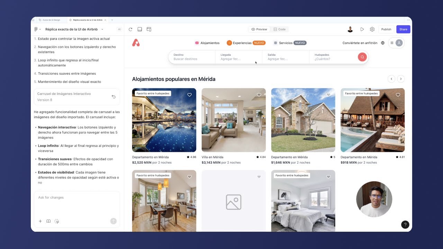Switch to the Curso de UI Design tab
The height and width of the screenshot is (249, 443).
pyautogui.click(x=51, y=20)
